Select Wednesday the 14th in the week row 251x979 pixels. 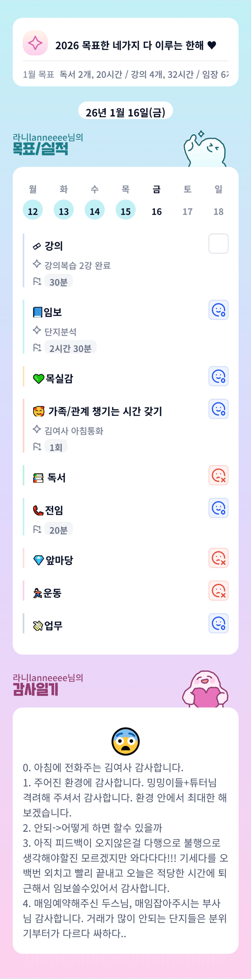[x=94, y=210]
